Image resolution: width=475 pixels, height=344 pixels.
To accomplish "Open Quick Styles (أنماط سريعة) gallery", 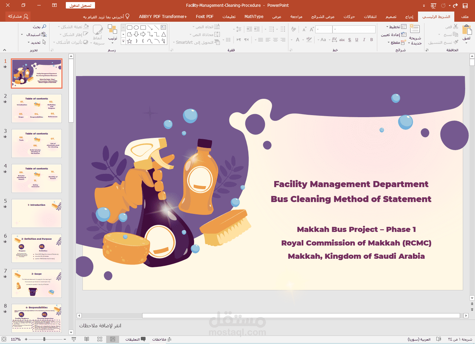I will tap(98, 35).
